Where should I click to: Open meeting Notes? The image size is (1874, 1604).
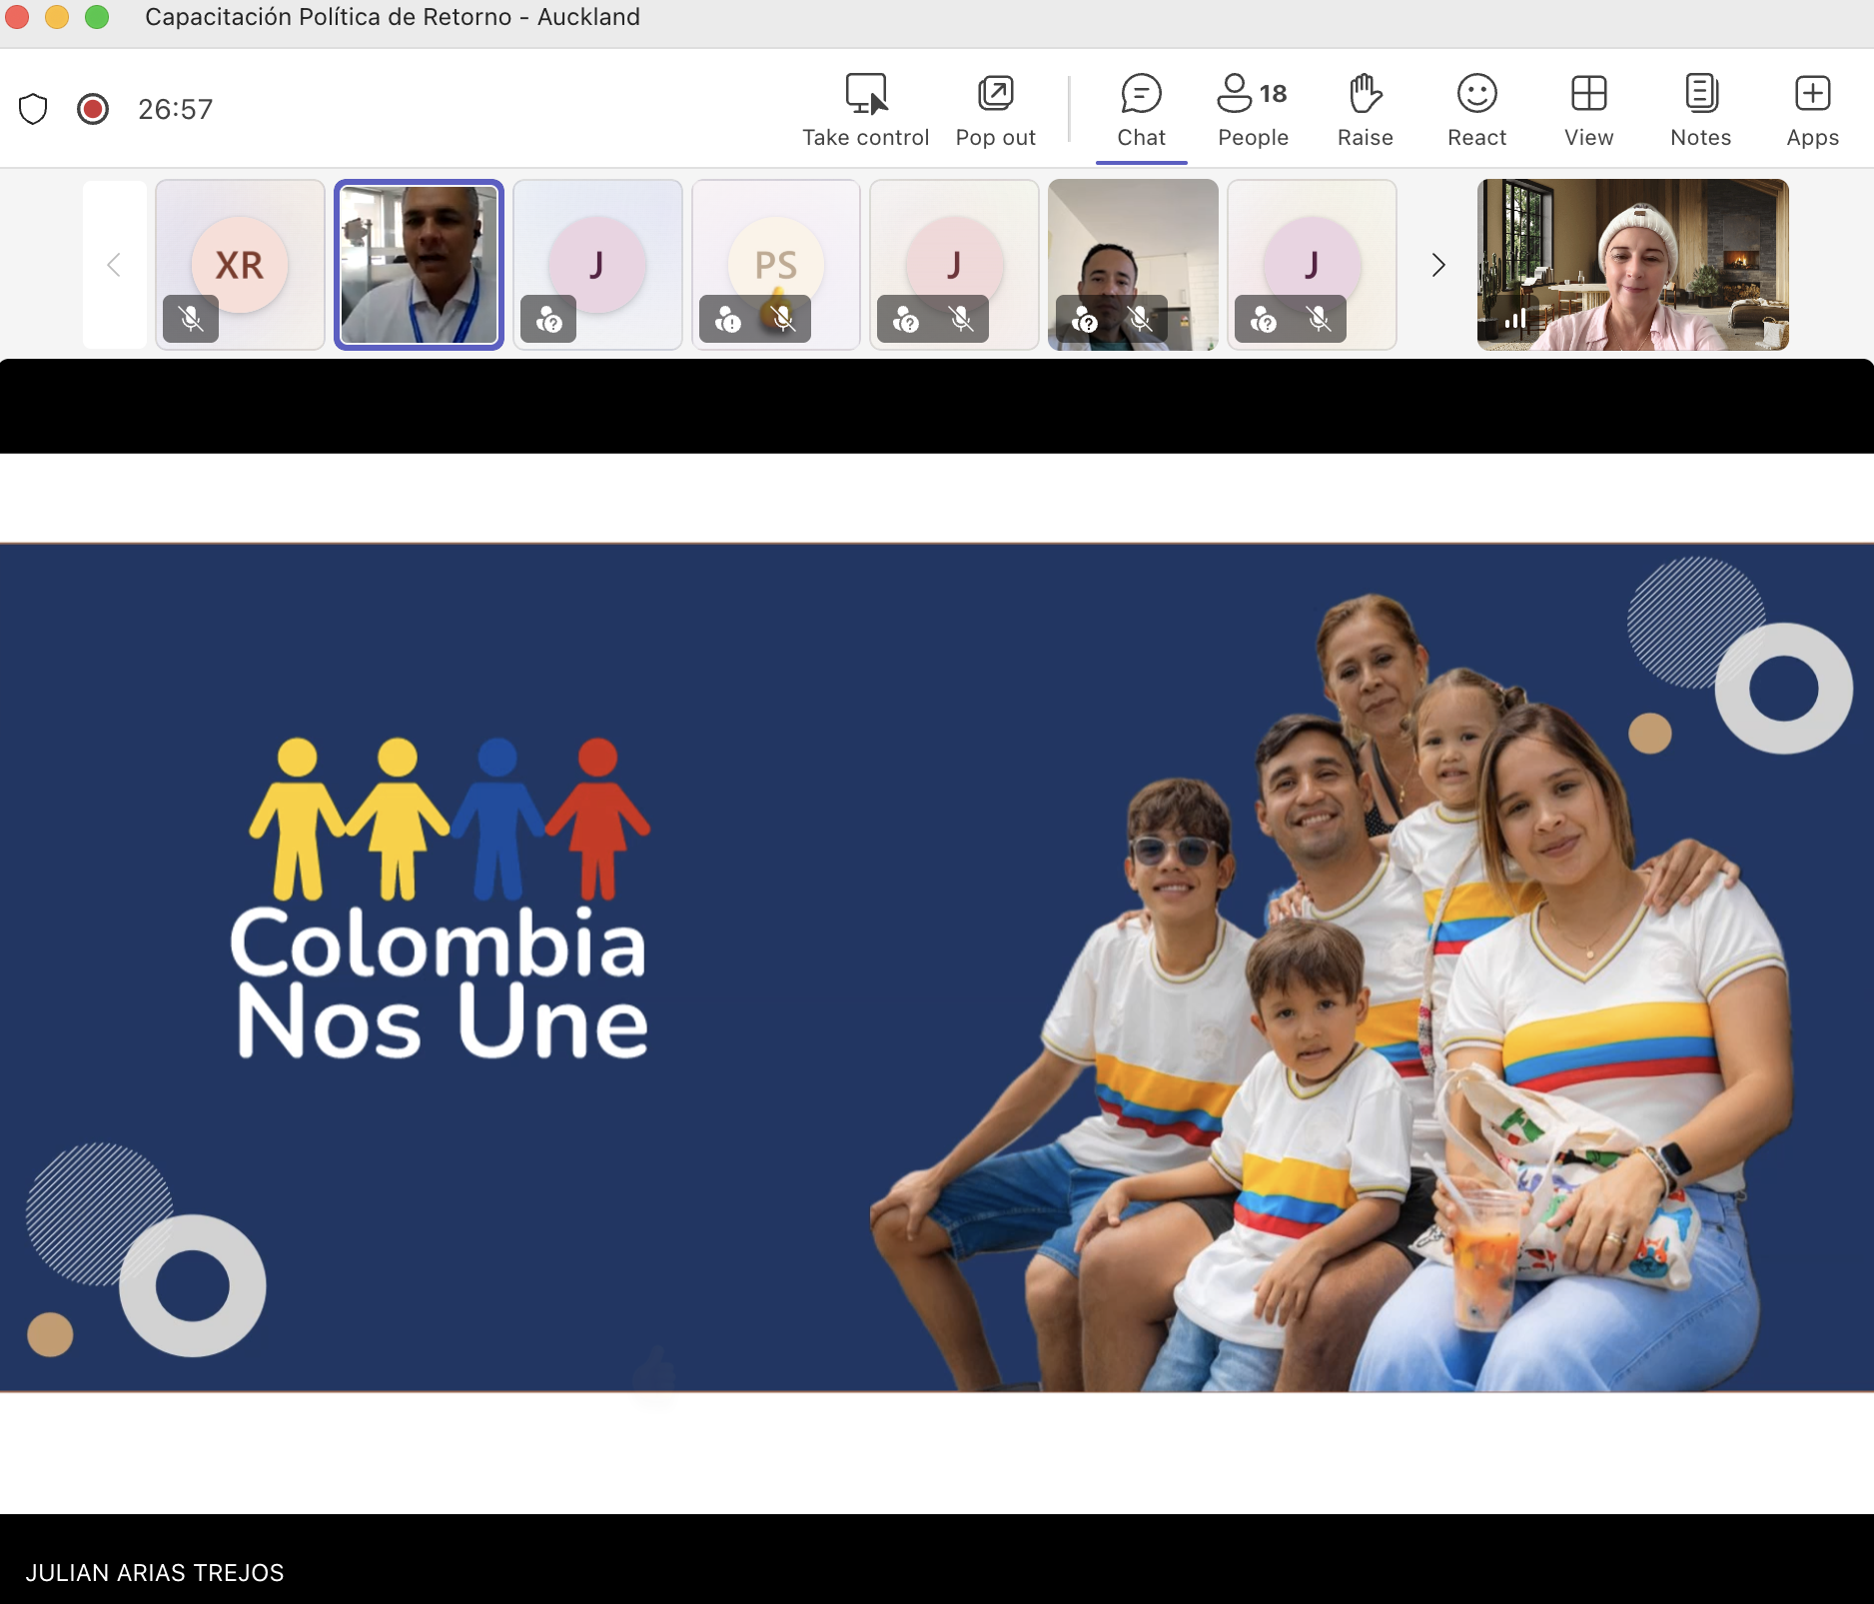[x=1700, y=110]
